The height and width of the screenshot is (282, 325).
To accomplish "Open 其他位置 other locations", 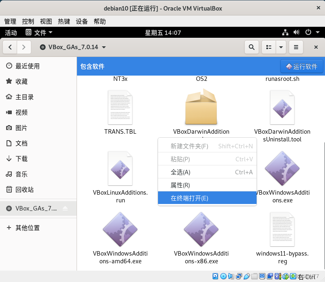I will click(38, 228).
